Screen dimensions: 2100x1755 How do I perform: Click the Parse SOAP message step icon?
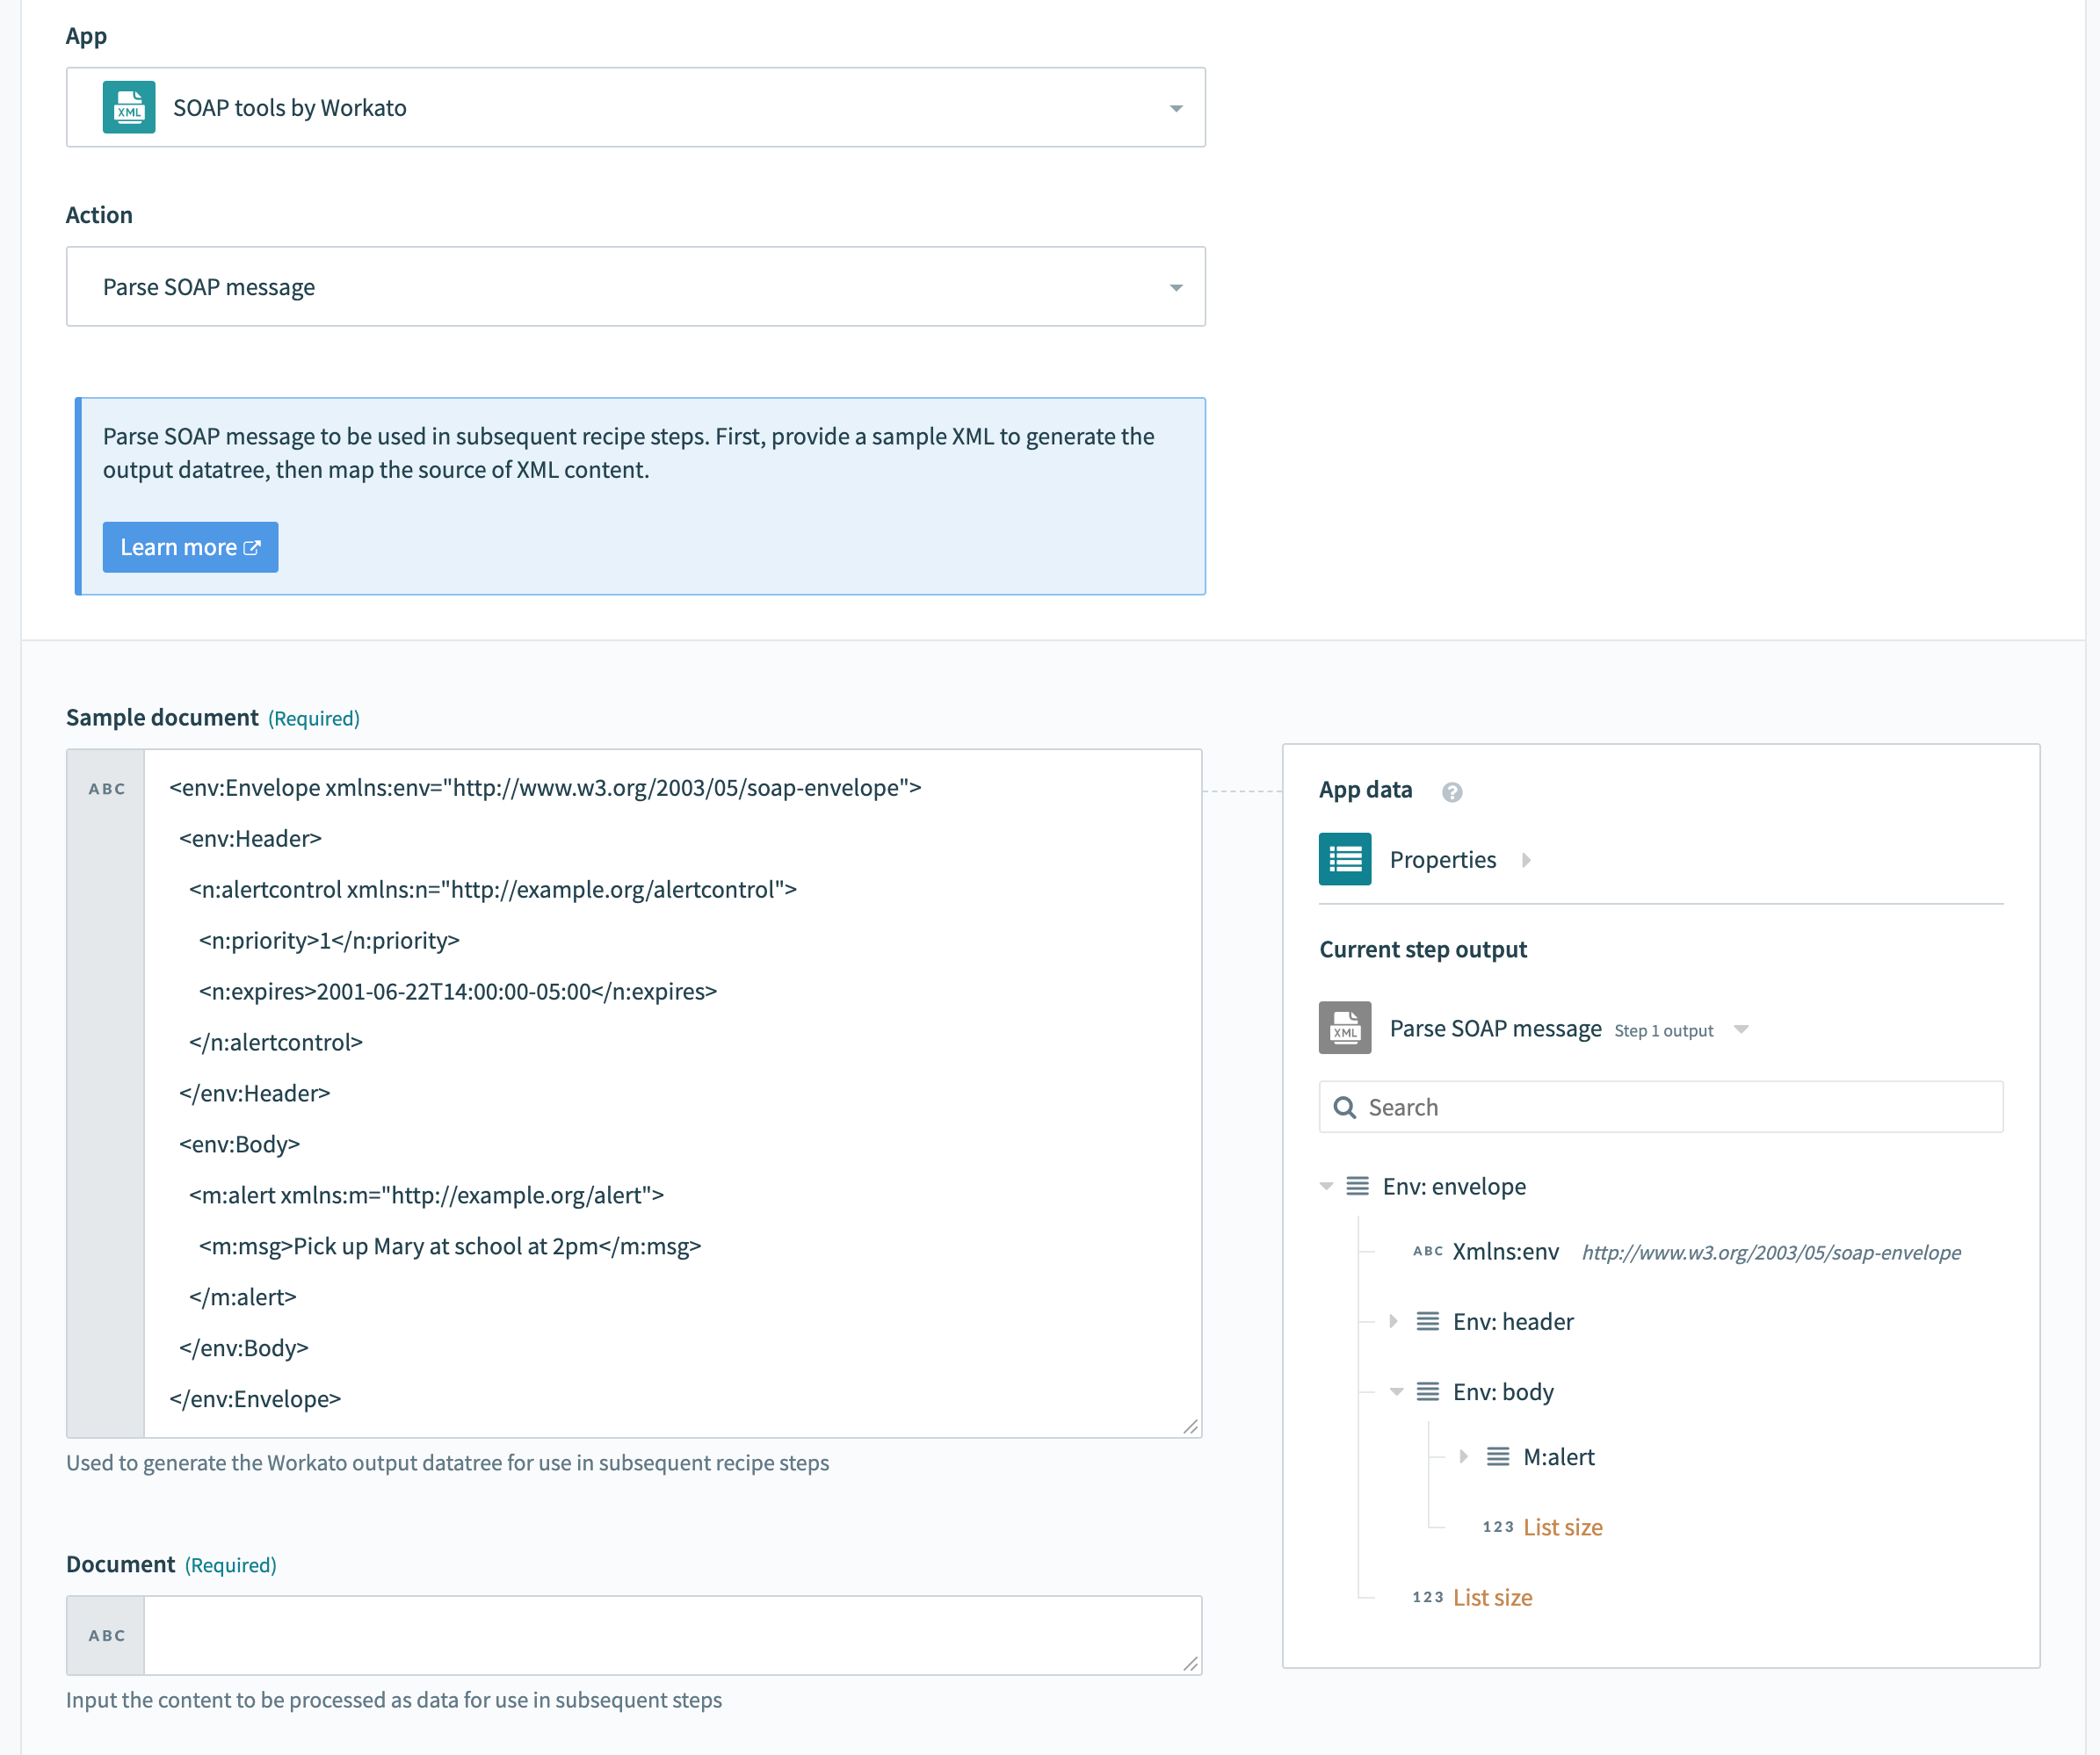1346,1029
